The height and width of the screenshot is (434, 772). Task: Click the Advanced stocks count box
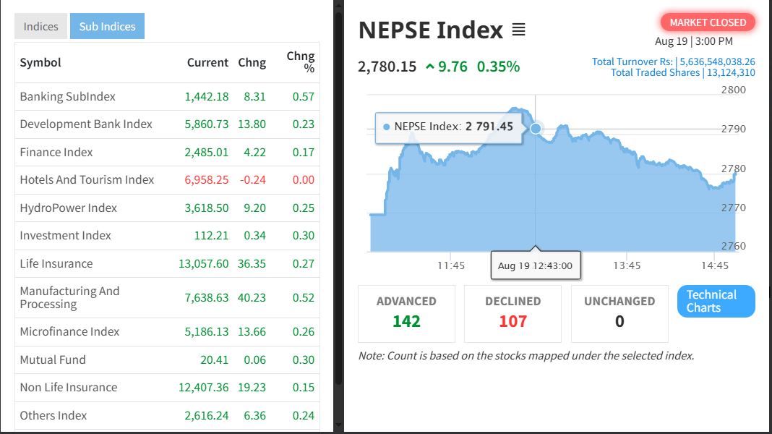tap(406, 313)
